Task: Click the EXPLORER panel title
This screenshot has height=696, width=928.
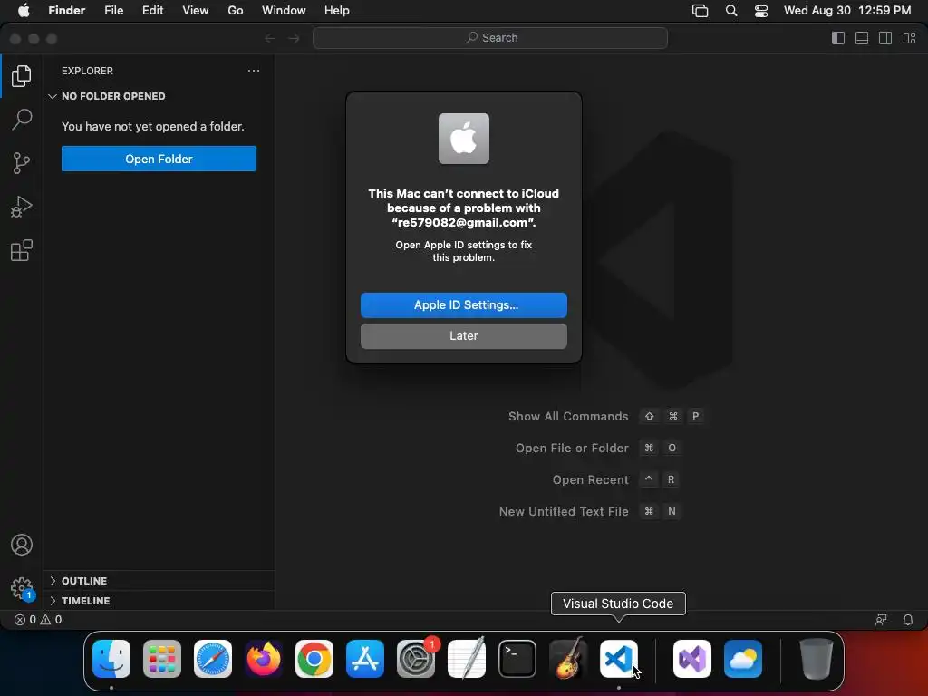Action: [x=87, y=71]
